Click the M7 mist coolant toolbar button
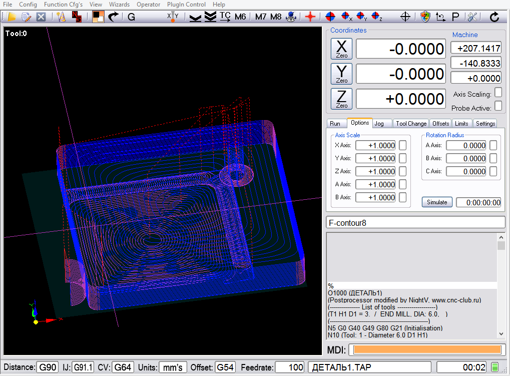The image size is (510, 376). click(x=261, y=17)
